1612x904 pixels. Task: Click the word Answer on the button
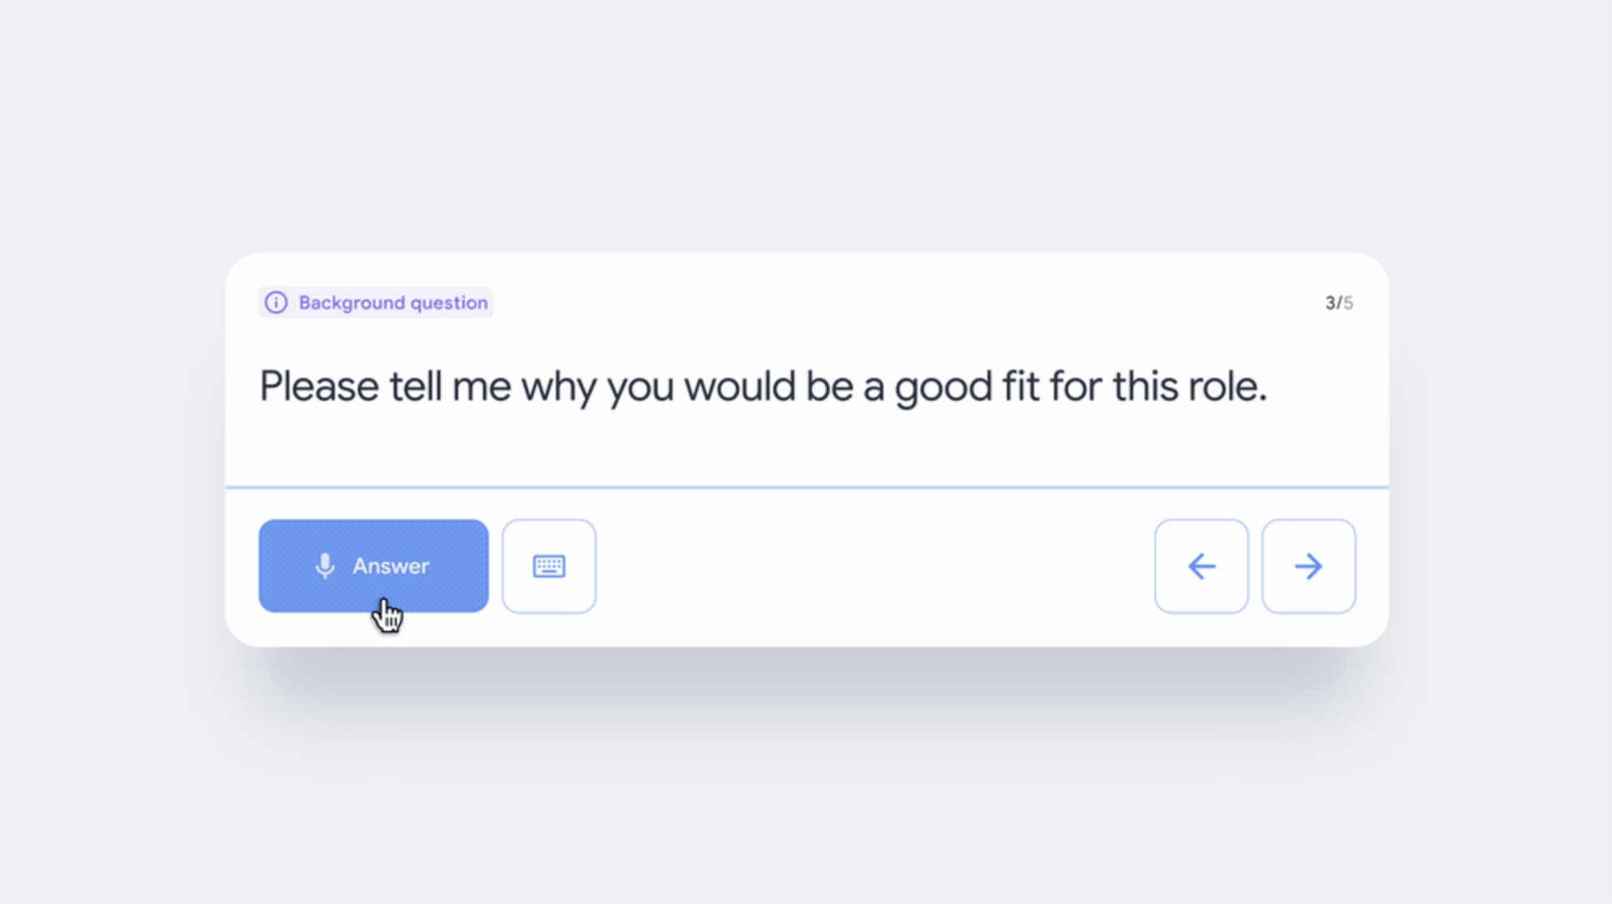click(391, 566)
